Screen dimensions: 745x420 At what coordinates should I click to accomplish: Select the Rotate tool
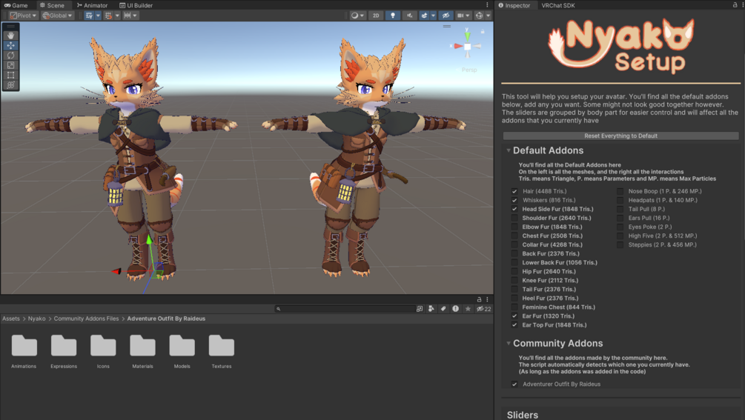[x=10, y=56]
